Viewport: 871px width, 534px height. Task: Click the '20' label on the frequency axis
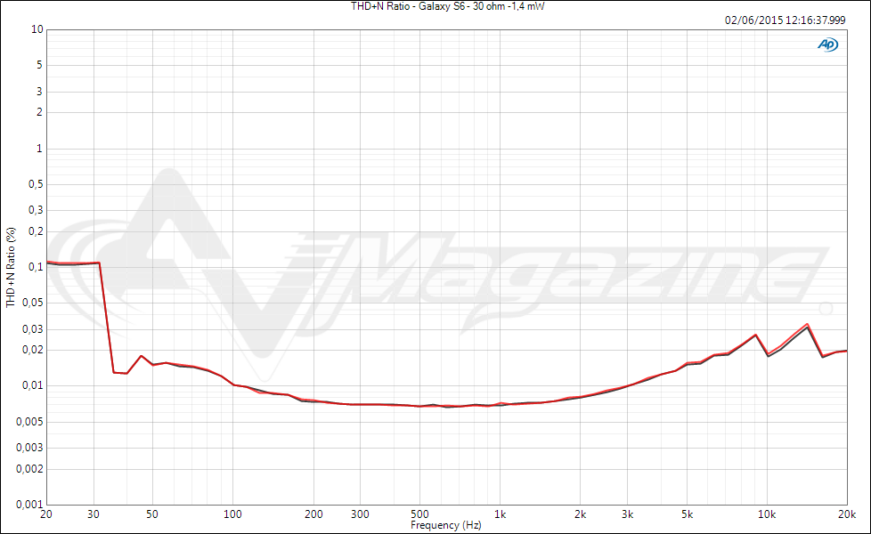coord(46,514)
